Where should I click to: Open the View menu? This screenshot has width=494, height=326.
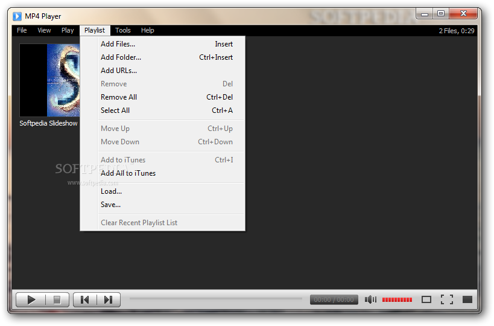pos(44,30)
